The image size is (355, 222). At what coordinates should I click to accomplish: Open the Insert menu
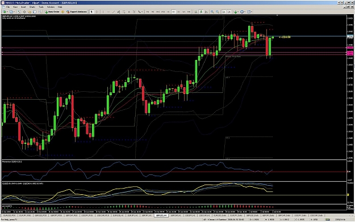click(x=23, y=7)
